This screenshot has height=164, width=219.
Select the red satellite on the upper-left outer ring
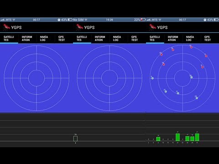(x=162, y=55)
